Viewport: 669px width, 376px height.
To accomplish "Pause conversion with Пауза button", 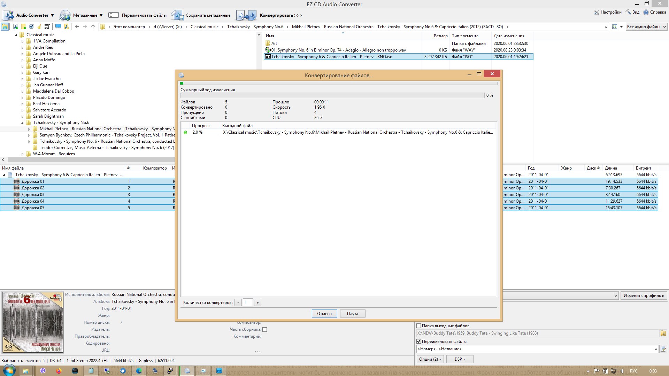I will [x=353, y=314].
